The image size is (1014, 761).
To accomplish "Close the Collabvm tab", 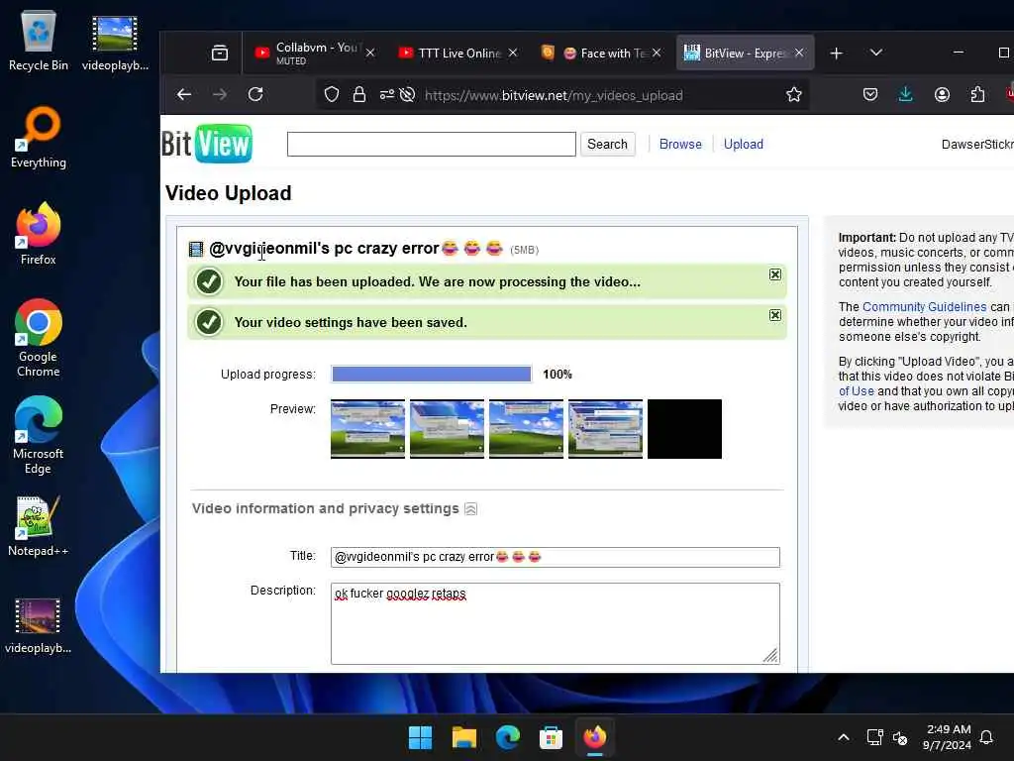I will click(x=370, y=54).
